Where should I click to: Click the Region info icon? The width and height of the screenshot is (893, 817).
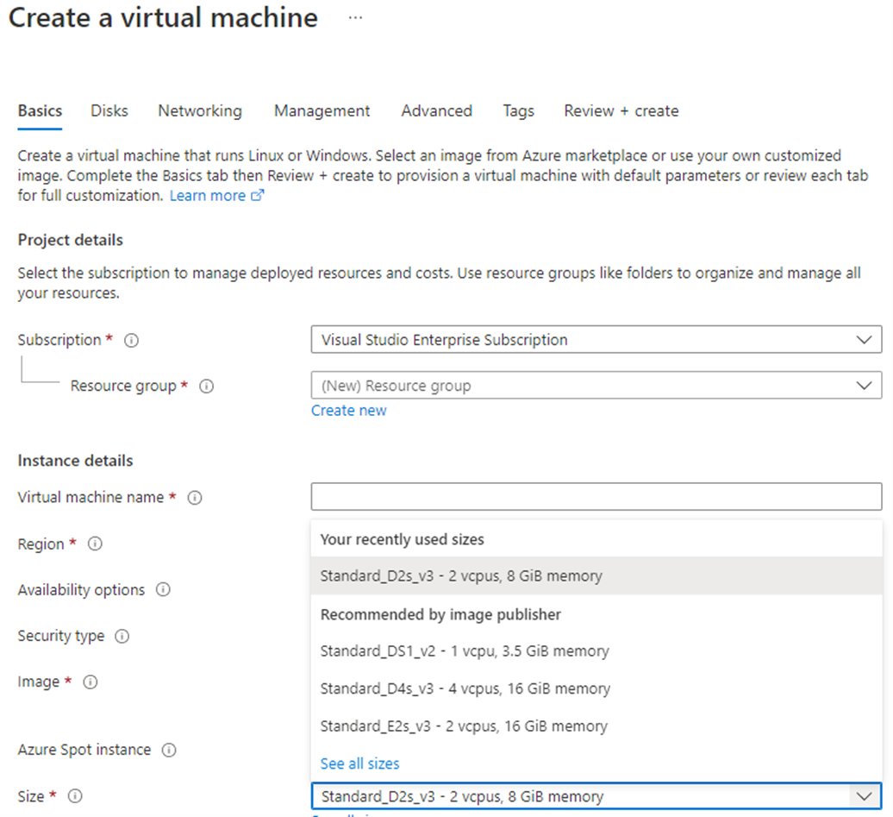pos(96,544)
